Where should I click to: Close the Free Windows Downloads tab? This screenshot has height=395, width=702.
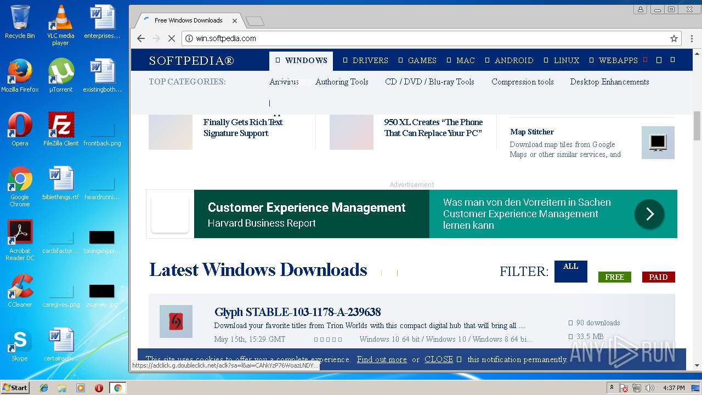pyautogui.click(x=235, y=21)
